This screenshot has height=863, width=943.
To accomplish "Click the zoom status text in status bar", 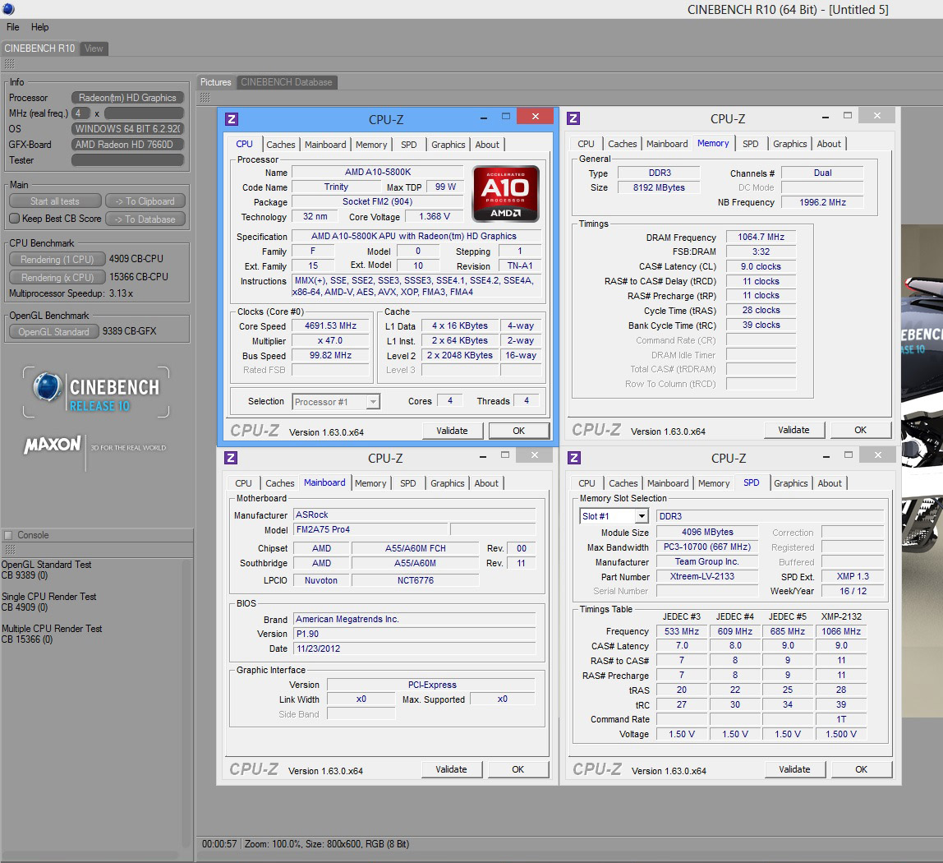I will click(x=327, y=844).
